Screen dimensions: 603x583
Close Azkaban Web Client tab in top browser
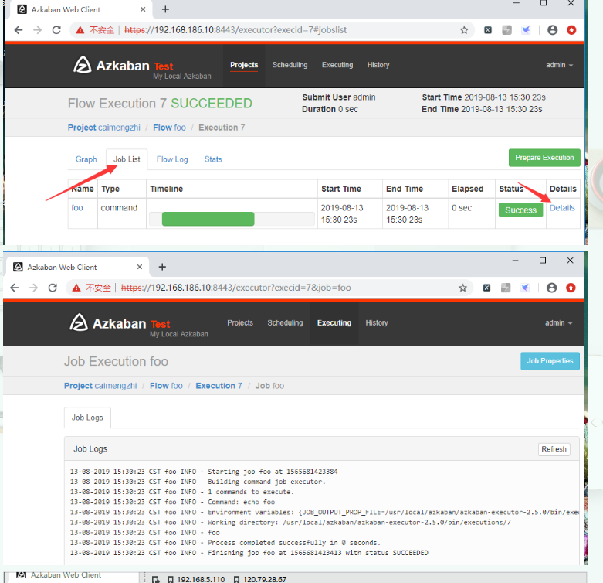(143, 9)
